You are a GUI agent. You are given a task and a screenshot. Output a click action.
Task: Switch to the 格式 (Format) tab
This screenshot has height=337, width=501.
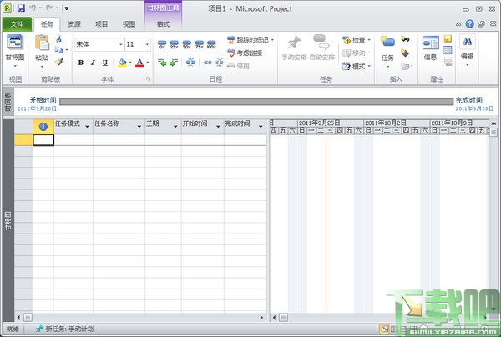click(x=163, y=24)
